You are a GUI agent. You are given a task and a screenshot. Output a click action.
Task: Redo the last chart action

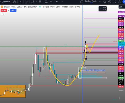pos(62,2)
